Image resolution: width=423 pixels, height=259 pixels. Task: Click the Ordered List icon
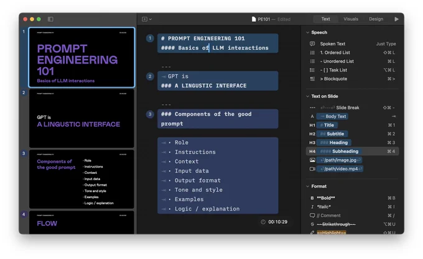click(312, 53)
